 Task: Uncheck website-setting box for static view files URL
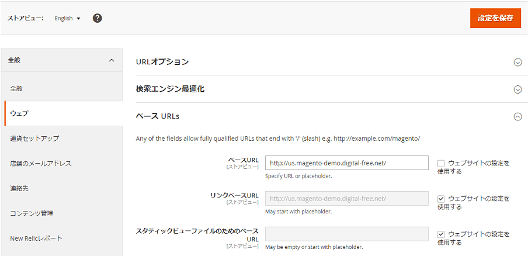[441, 234]
